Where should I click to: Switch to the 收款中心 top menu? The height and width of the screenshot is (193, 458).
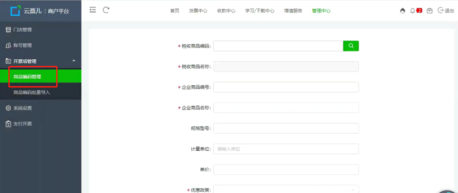(x=226, y=11)
